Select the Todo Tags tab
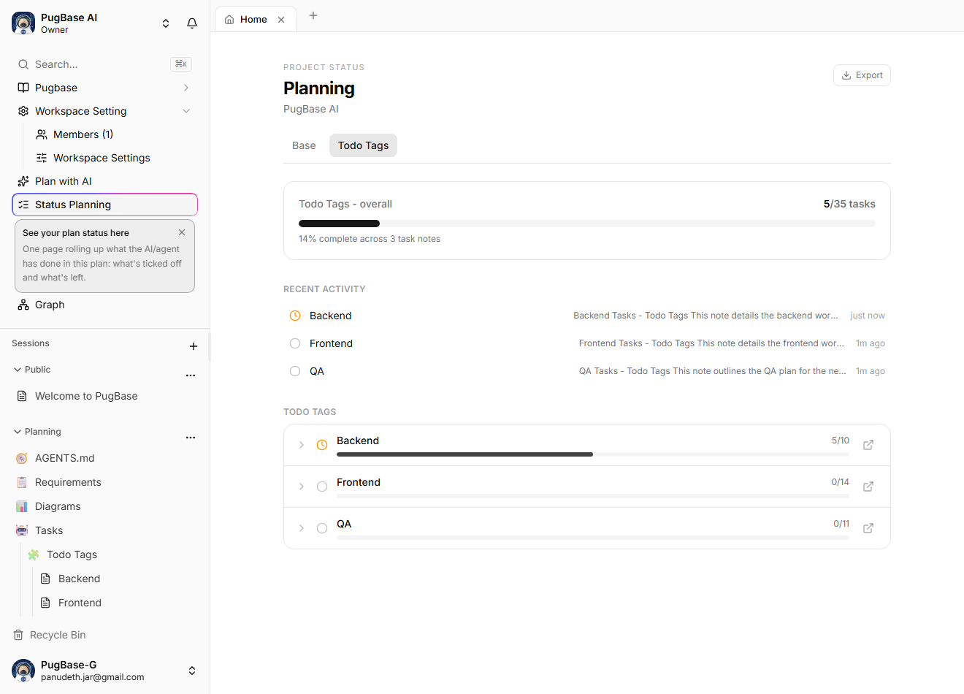This screenshot has height=694, width=964. click(x=363, y=145)
